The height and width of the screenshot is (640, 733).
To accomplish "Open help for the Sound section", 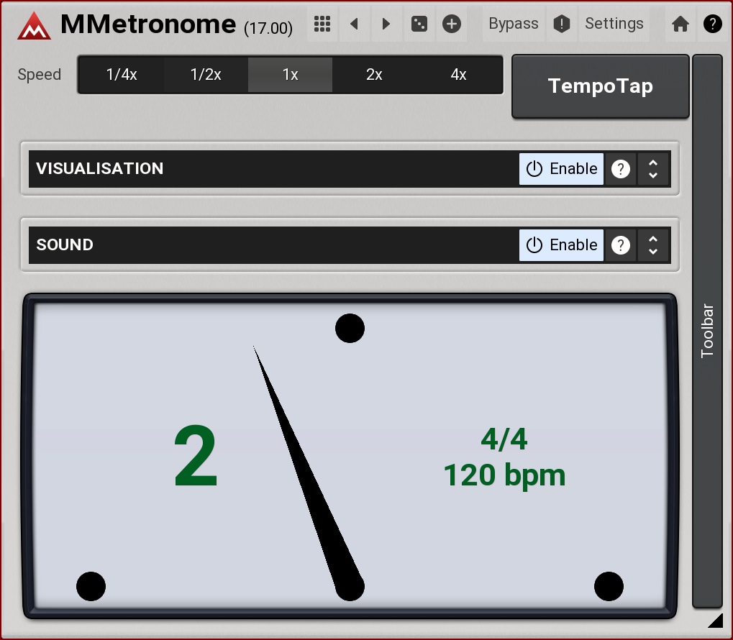I will click(620, 245).
